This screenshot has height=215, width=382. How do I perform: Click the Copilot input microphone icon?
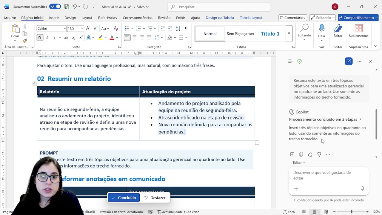coord(363,189)
